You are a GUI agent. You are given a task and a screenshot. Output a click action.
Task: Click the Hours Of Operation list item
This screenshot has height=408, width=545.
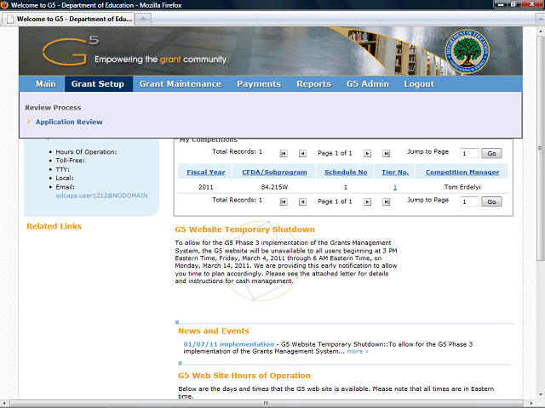pyautogui.click(x=86, y=152)
